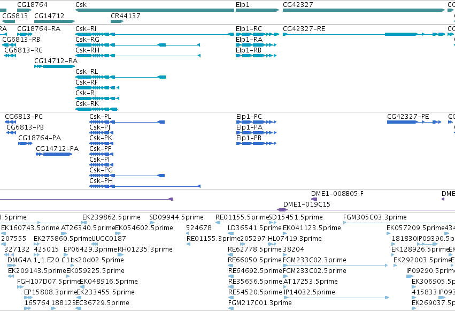Select the RE01155.3prime EST label
This screenshot has width=455, height=311.
coord(213,239)
